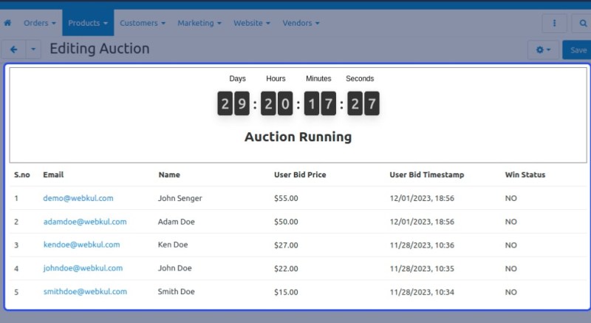Click the adamdoe@webkul.com email link
This screenshot has width=591, height=323.
pyautogui.click(x=85, y=222)
